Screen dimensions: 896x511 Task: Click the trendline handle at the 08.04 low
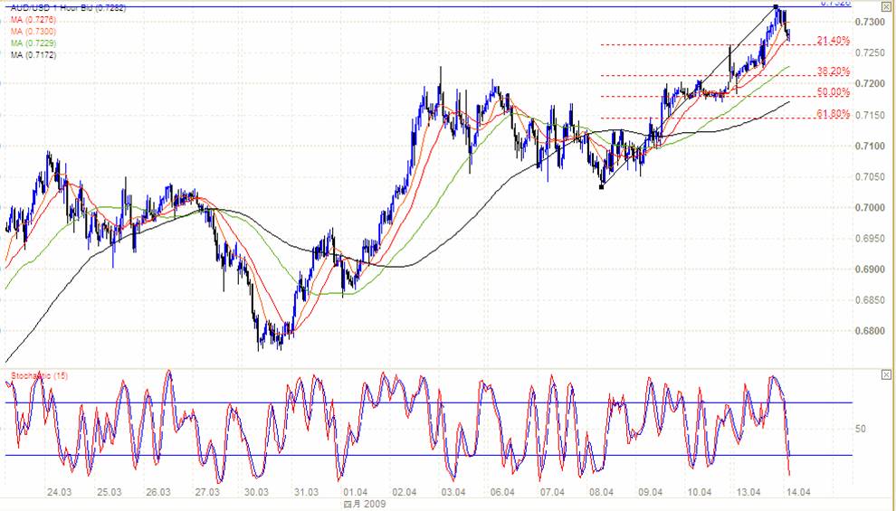(x=601, y=186)
